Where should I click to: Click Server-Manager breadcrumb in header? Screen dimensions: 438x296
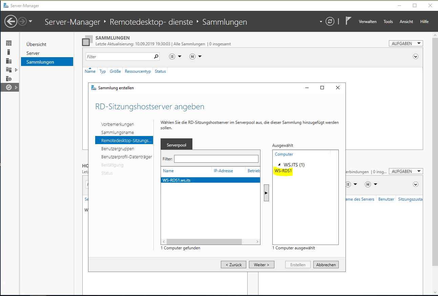tap(72, 22)
